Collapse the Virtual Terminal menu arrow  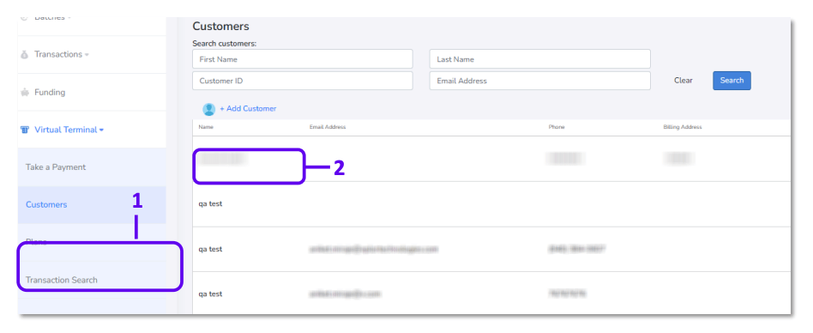(x=101, y=130)
